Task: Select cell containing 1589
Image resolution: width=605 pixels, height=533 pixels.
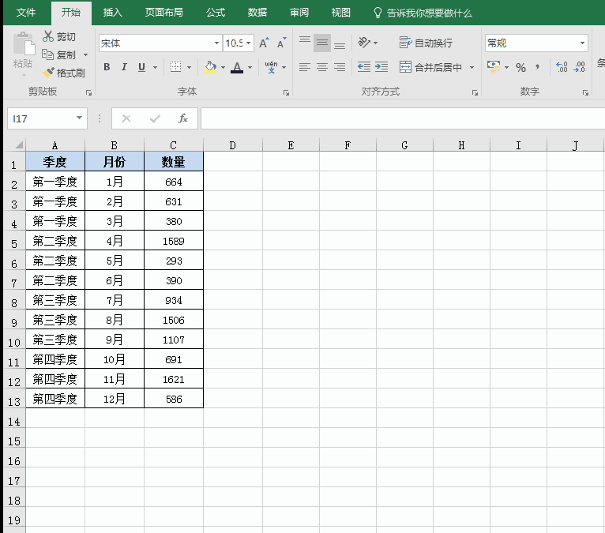Action: click(x=174, y=241)
